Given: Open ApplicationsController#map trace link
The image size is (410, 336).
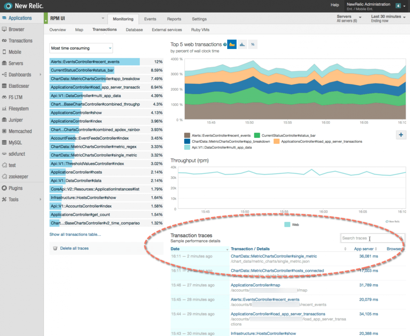Looking at the screenshot, I should (255, 285).
